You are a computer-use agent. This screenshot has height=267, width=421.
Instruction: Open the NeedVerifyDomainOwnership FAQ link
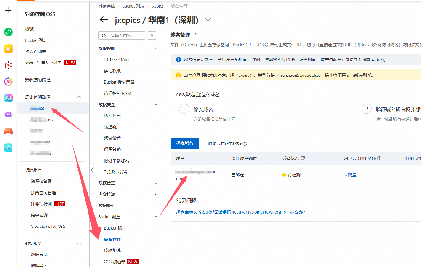(x=240, y=212)
